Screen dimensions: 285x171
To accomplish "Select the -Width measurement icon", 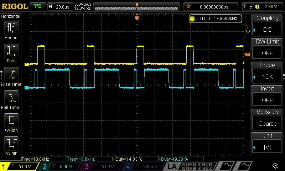I will tap(11, 143).
